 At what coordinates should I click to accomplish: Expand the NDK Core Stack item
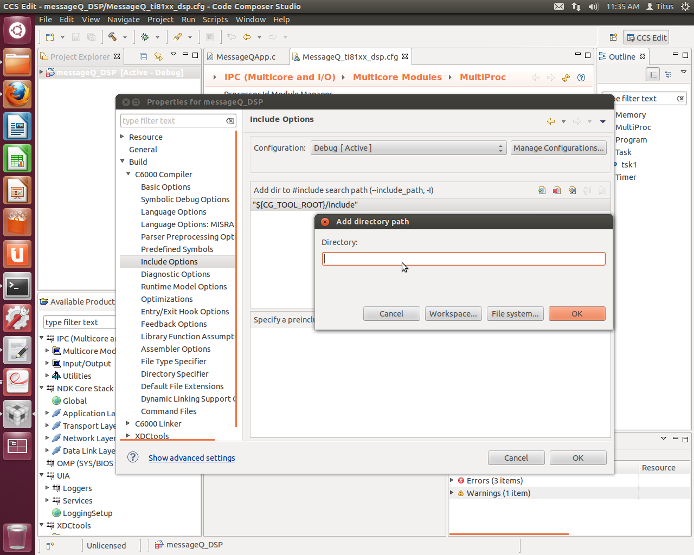(x=41, y=388)
